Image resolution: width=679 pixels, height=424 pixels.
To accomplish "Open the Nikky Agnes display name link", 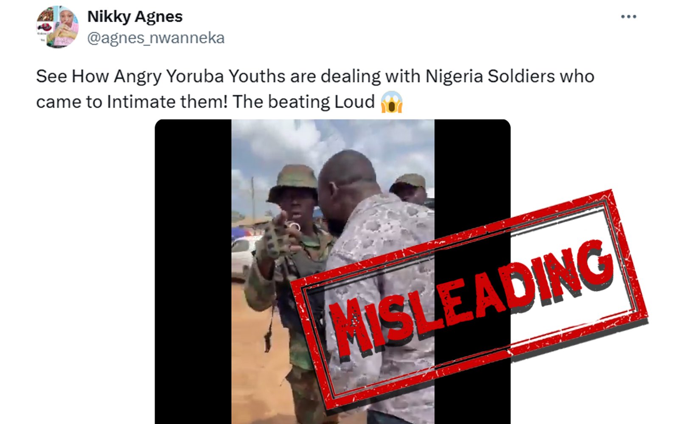I will pyautogui.click(x=135, y=17).
